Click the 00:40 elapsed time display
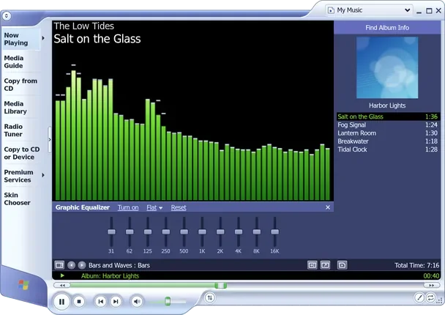Screen dimensions: 445x315 [431, 275]
